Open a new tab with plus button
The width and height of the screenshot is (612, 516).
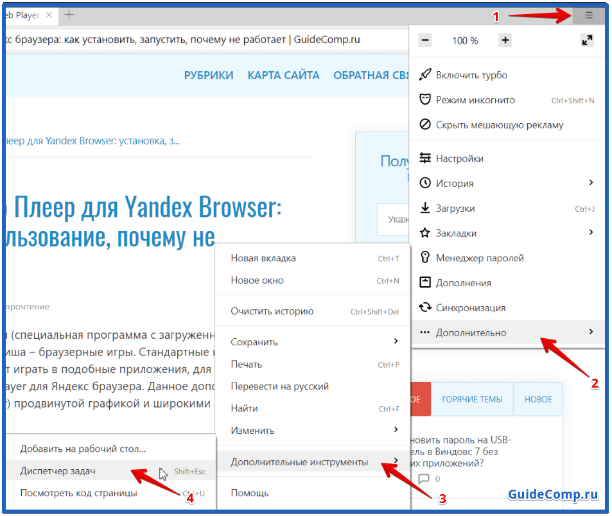tap(69, 15)
